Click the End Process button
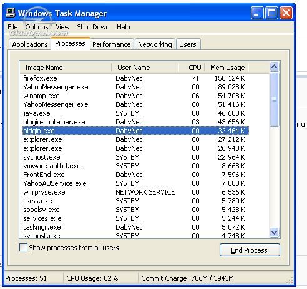This screenshot has width=307, height=289. [x=250, y=250]
